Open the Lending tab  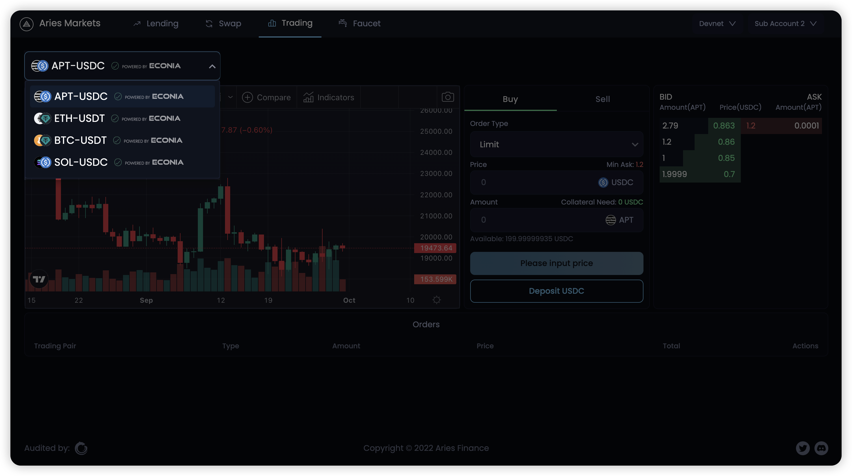pos(156,23)
